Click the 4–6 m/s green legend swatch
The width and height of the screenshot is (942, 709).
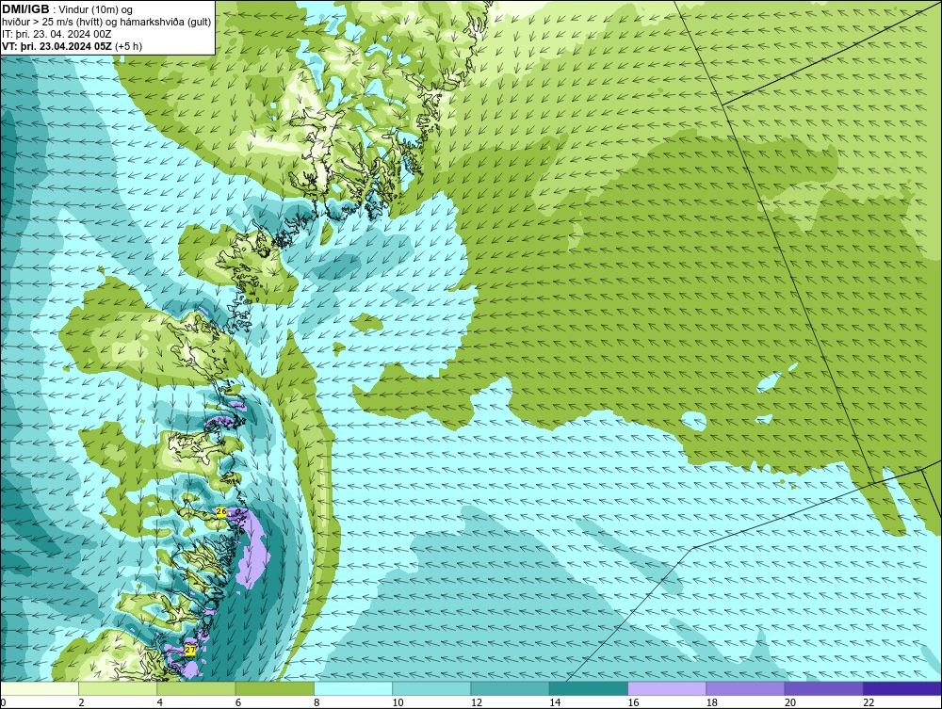coord(197,688)
